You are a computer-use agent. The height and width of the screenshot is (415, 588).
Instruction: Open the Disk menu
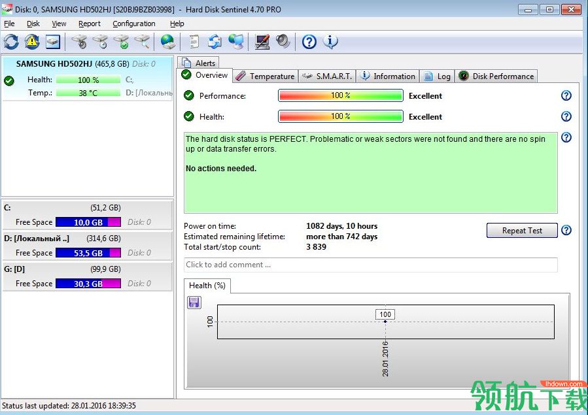[x=33, y=24]
